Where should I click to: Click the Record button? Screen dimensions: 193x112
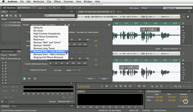(135, 86)
